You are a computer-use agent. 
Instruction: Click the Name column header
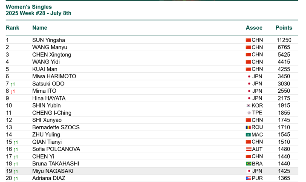pyautogui.click(x=40, y=28)
